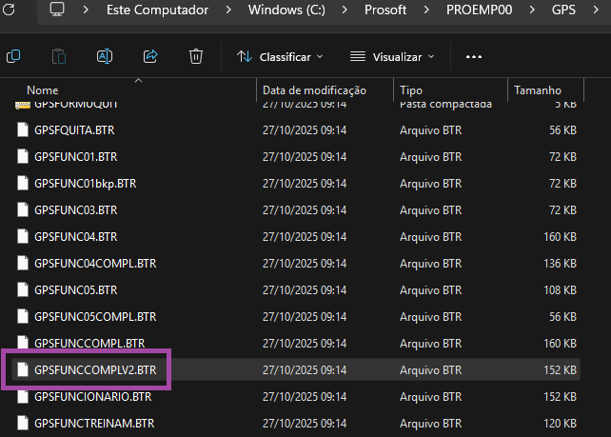Sort by Tamanho column header
The width and height of the screenshot is (611, 437).
pos(538,90)
